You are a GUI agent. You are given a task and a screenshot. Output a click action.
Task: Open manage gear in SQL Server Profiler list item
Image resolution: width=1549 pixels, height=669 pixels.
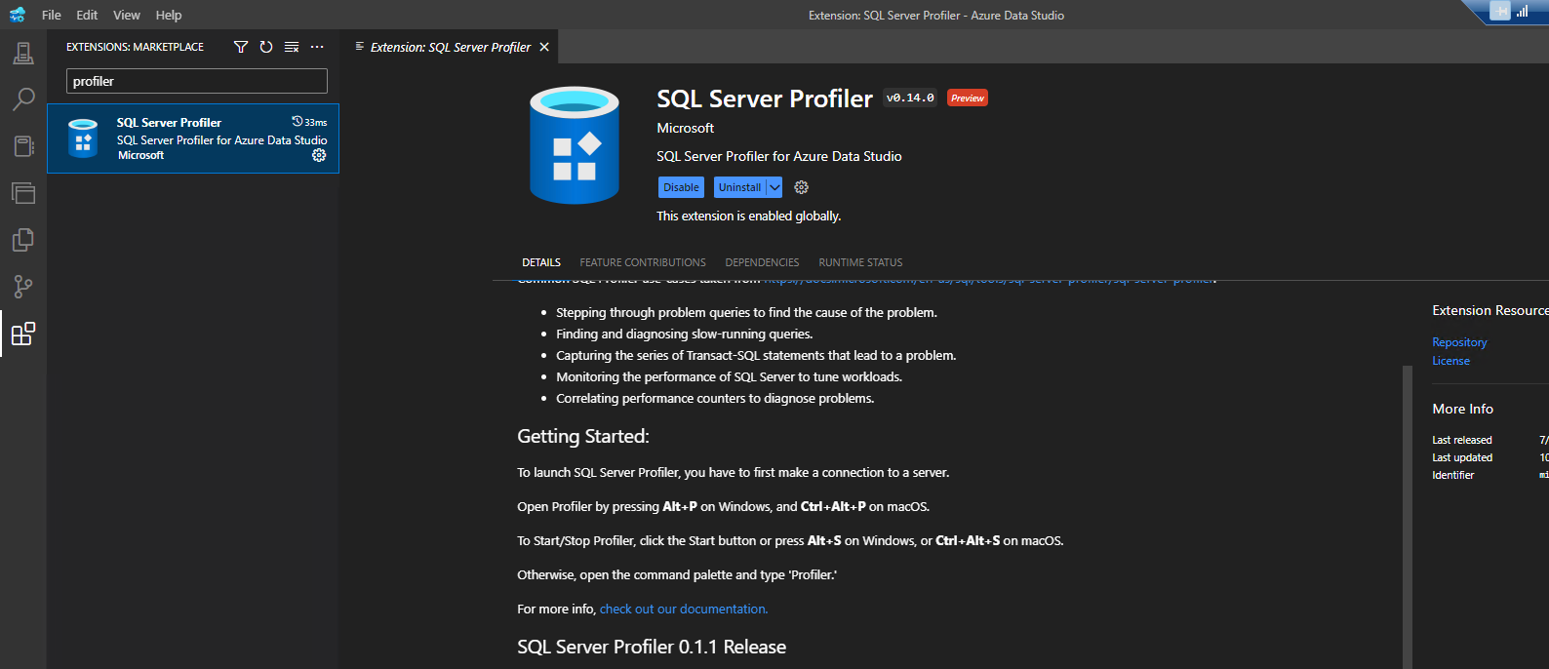click(x=319, y=155)
